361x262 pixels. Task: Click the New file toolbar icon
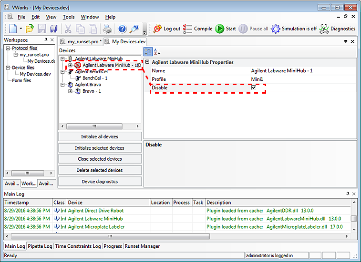pyautogui.click(x=12, y=29)
